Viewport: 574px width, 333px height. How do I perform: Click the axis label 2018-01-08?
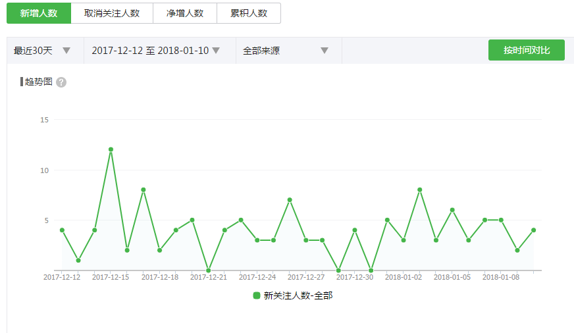click(501, 277)
